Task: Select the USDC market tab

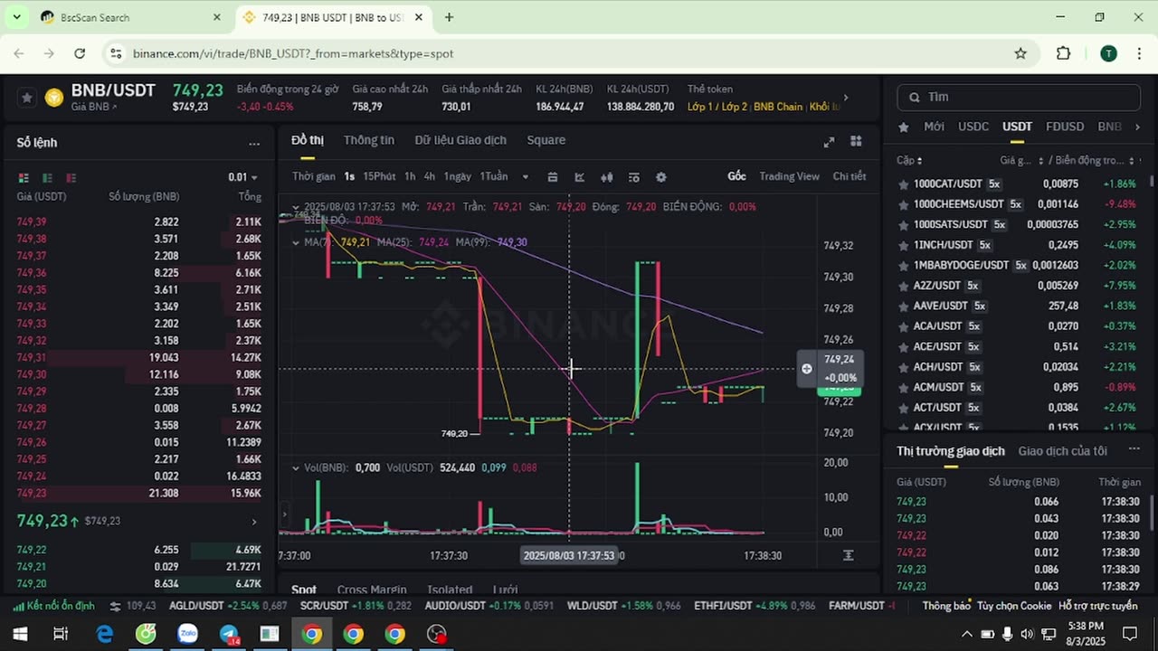Action: (973, 127)
